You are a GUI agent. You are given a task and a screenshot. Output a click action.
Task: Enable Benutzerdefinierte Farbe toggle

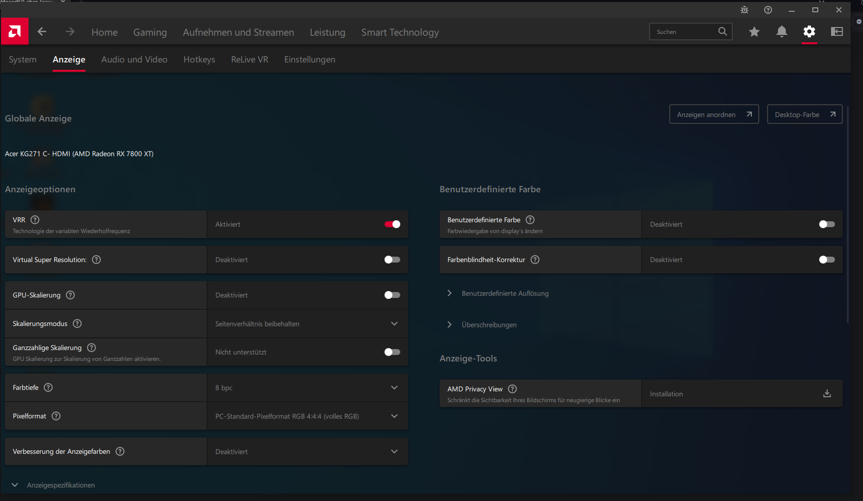(x=827, y=224)
